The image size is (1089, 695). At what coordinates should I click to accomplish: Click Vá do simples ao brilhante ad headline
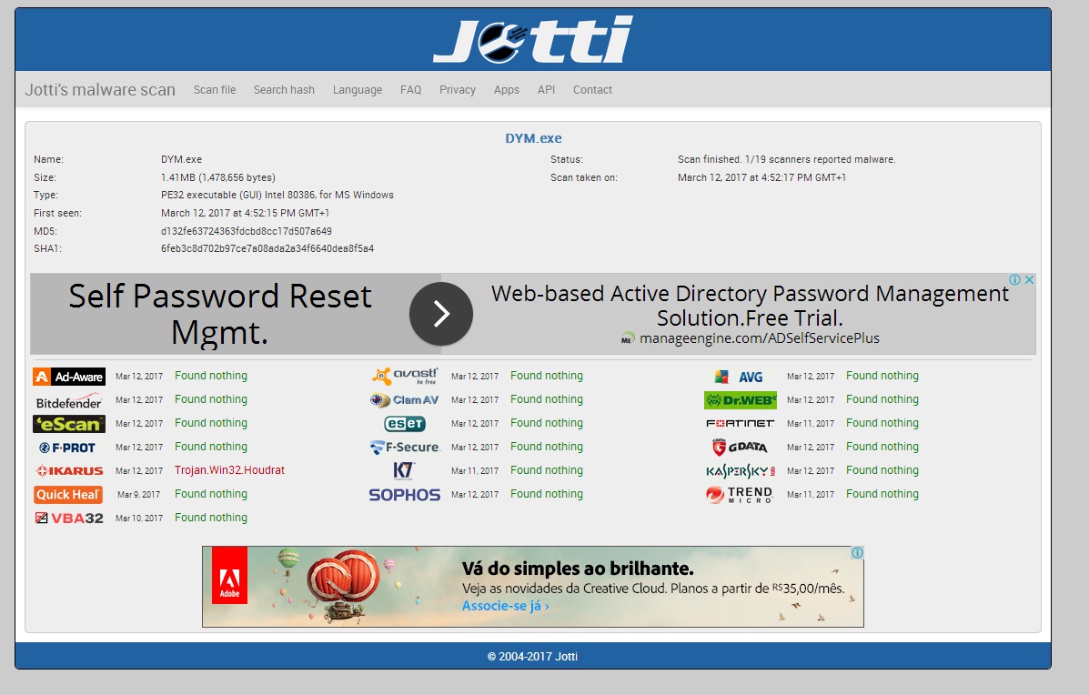(x=578, y=569)
